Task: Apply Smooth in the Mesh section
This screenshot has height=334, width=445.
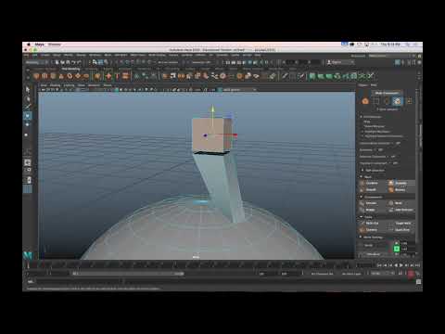Action: coord(372,189)
